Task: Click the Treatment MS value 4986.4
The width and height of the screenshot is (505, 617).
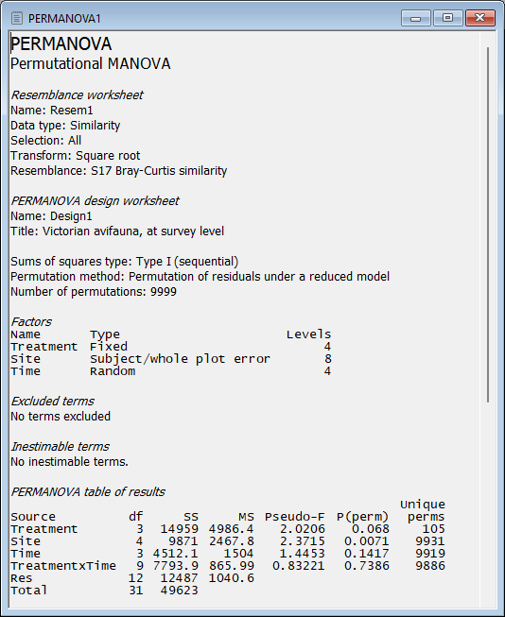Action: click(x=232, y=529)
